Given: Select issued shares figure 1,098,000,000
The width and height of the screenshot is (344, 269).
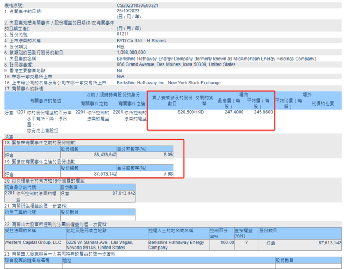Looking at the screenshot, I should 133,53.
